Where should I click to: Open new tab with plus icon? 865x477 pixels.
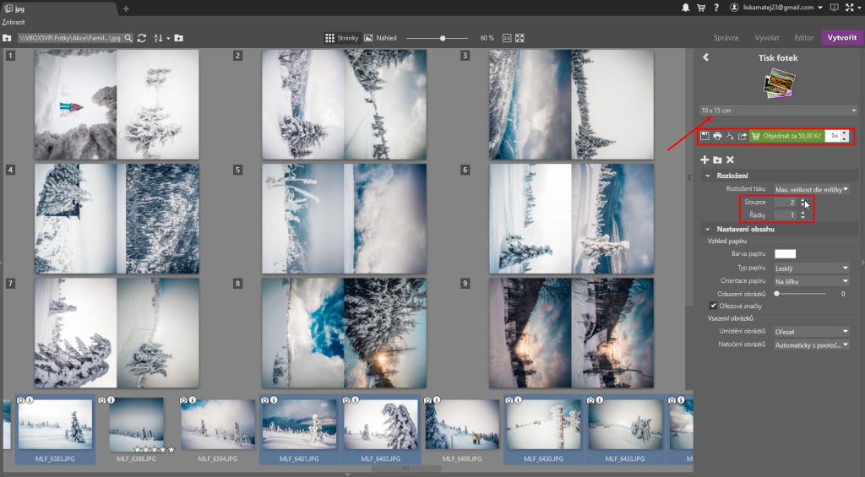pos(126,8)
